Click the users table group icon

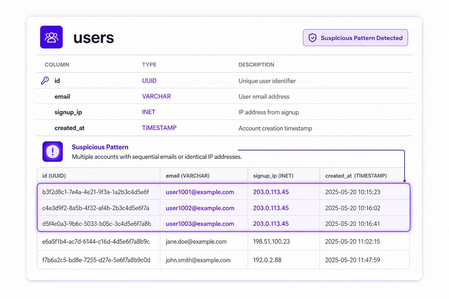click(51, 37)
